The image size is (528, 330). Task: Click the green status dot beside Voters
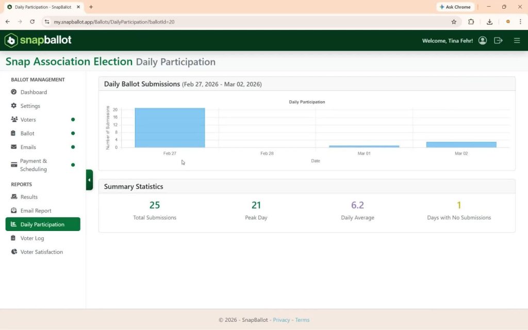73,120
